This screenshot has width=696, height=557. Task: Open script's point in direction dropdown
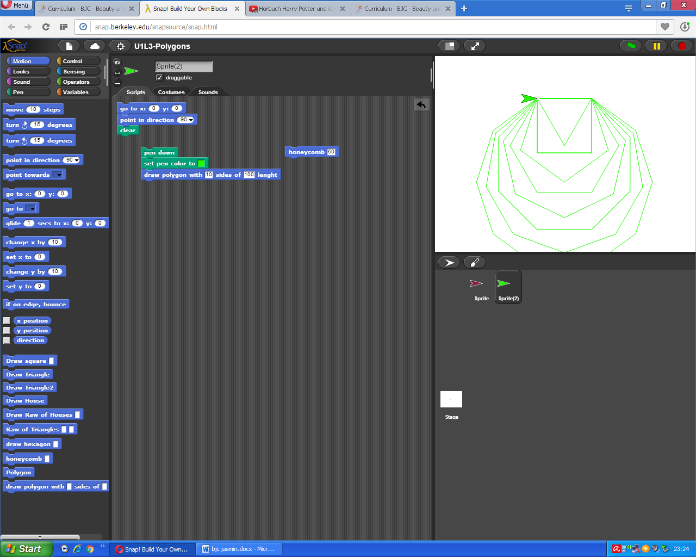[191, 120]
